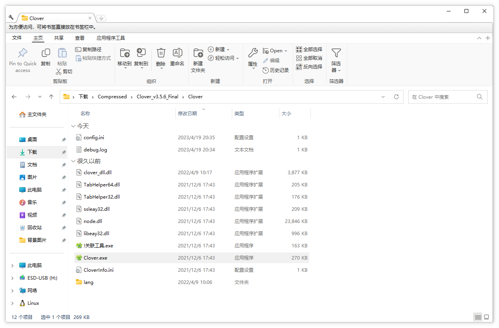Expand 此电脑 in the sidebar
This screenshot has height=328, width=499.
point(12,265)
